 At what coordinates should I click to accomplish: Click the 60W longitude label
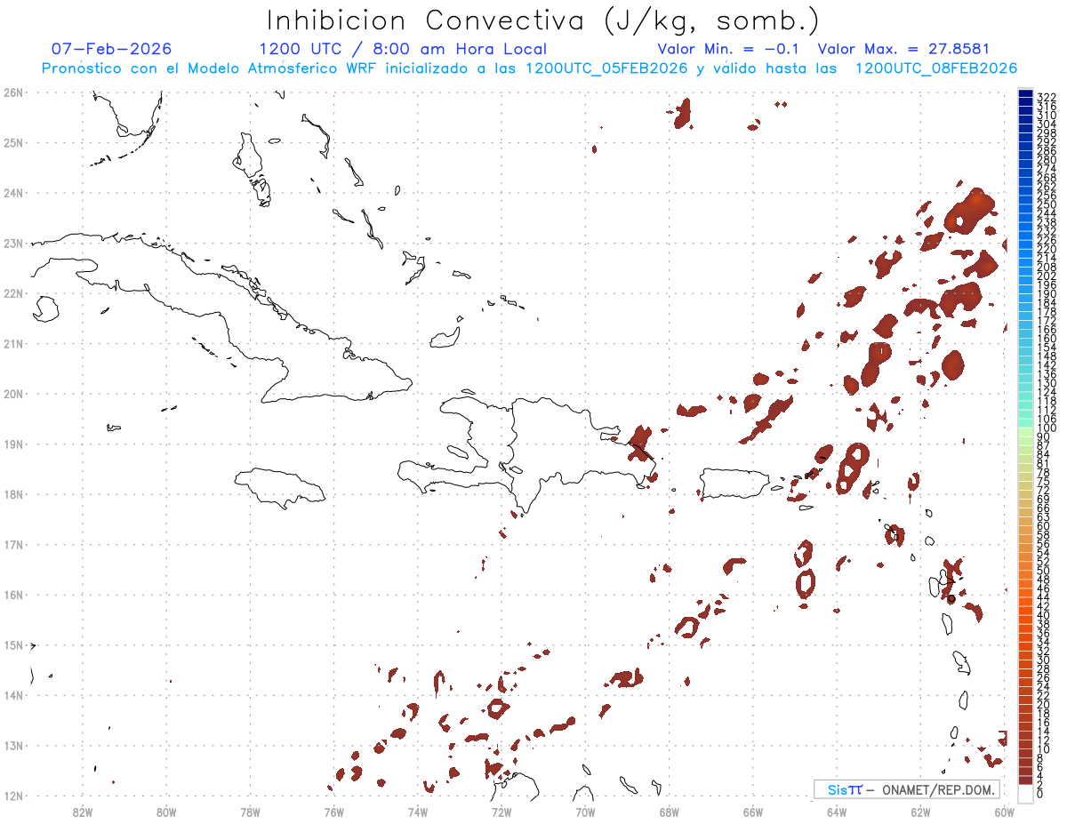1005,812
